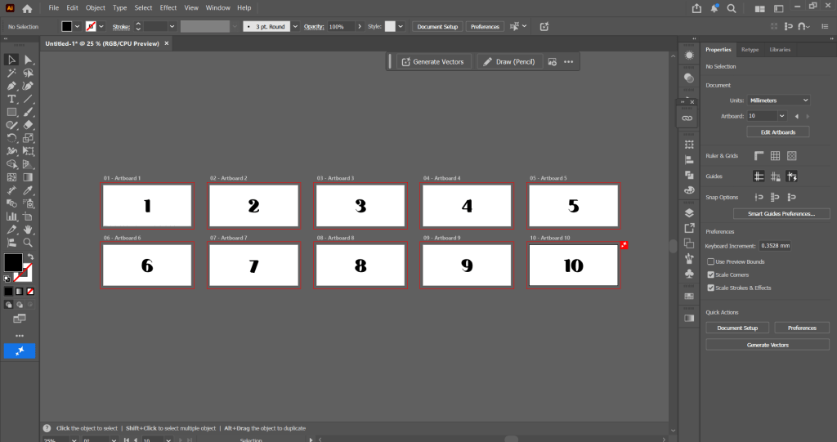The image size is (837, 442).
Task: Click the black fill color swatch
Action: (13, 262)
